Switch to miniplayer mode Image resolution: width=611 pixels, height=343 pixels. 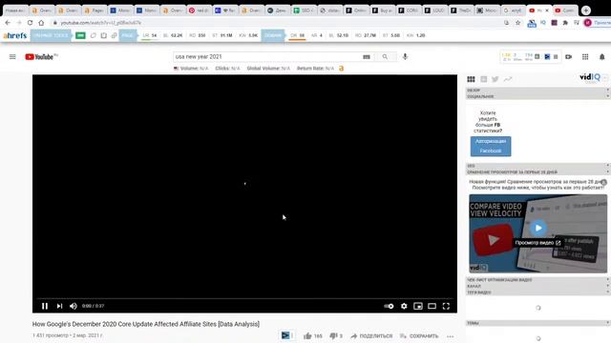tap(418, 306)
